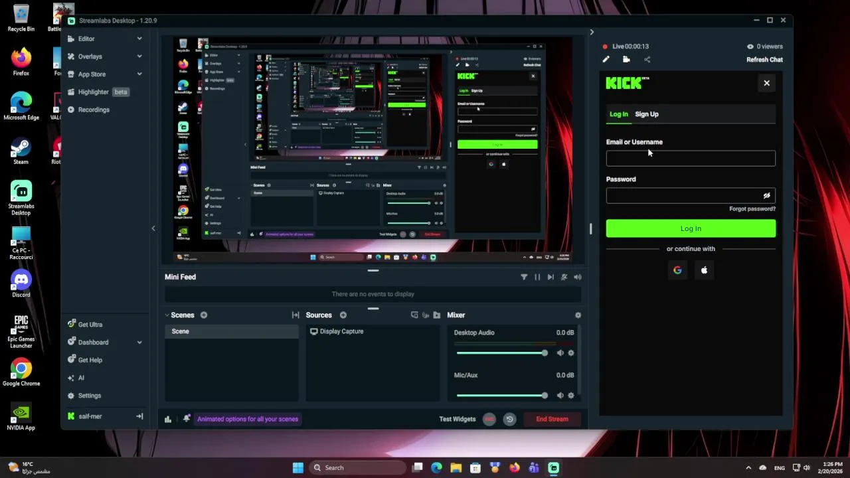Open the AI sidebar item

point(81,378)
